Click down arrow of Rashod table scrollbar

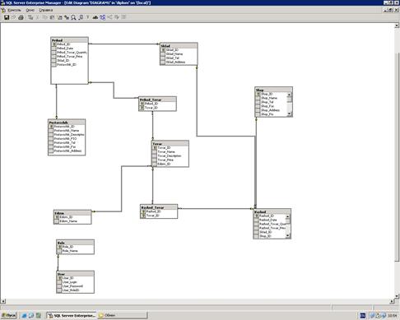[x=287, y=236]
